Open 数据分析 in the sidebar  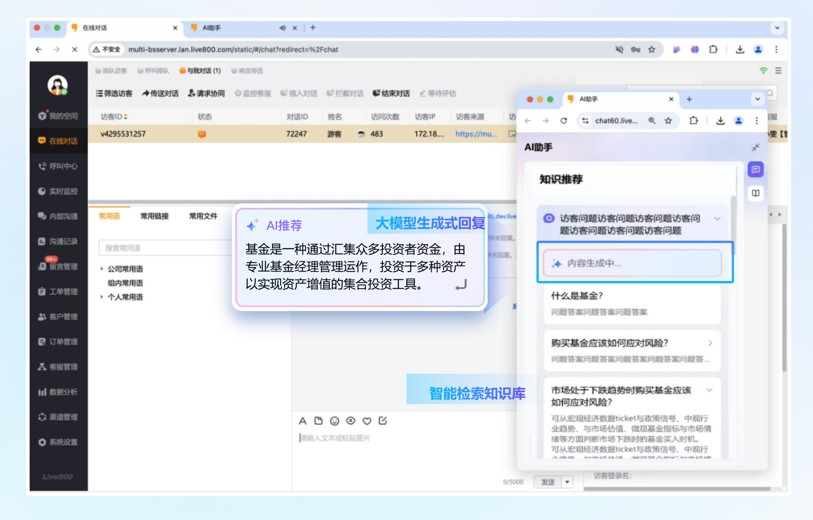coord(58,392)
